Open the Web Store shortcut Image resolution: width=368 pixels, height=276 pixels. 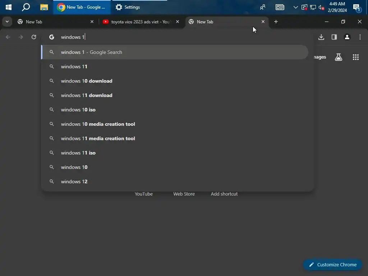tap(184, 194)
